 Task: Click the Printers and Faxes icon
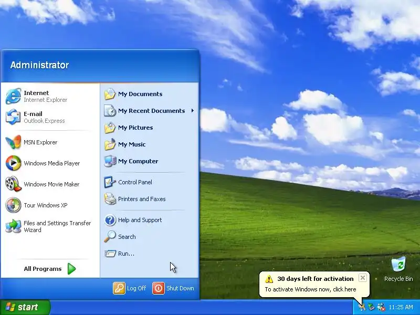pos(110,199)
